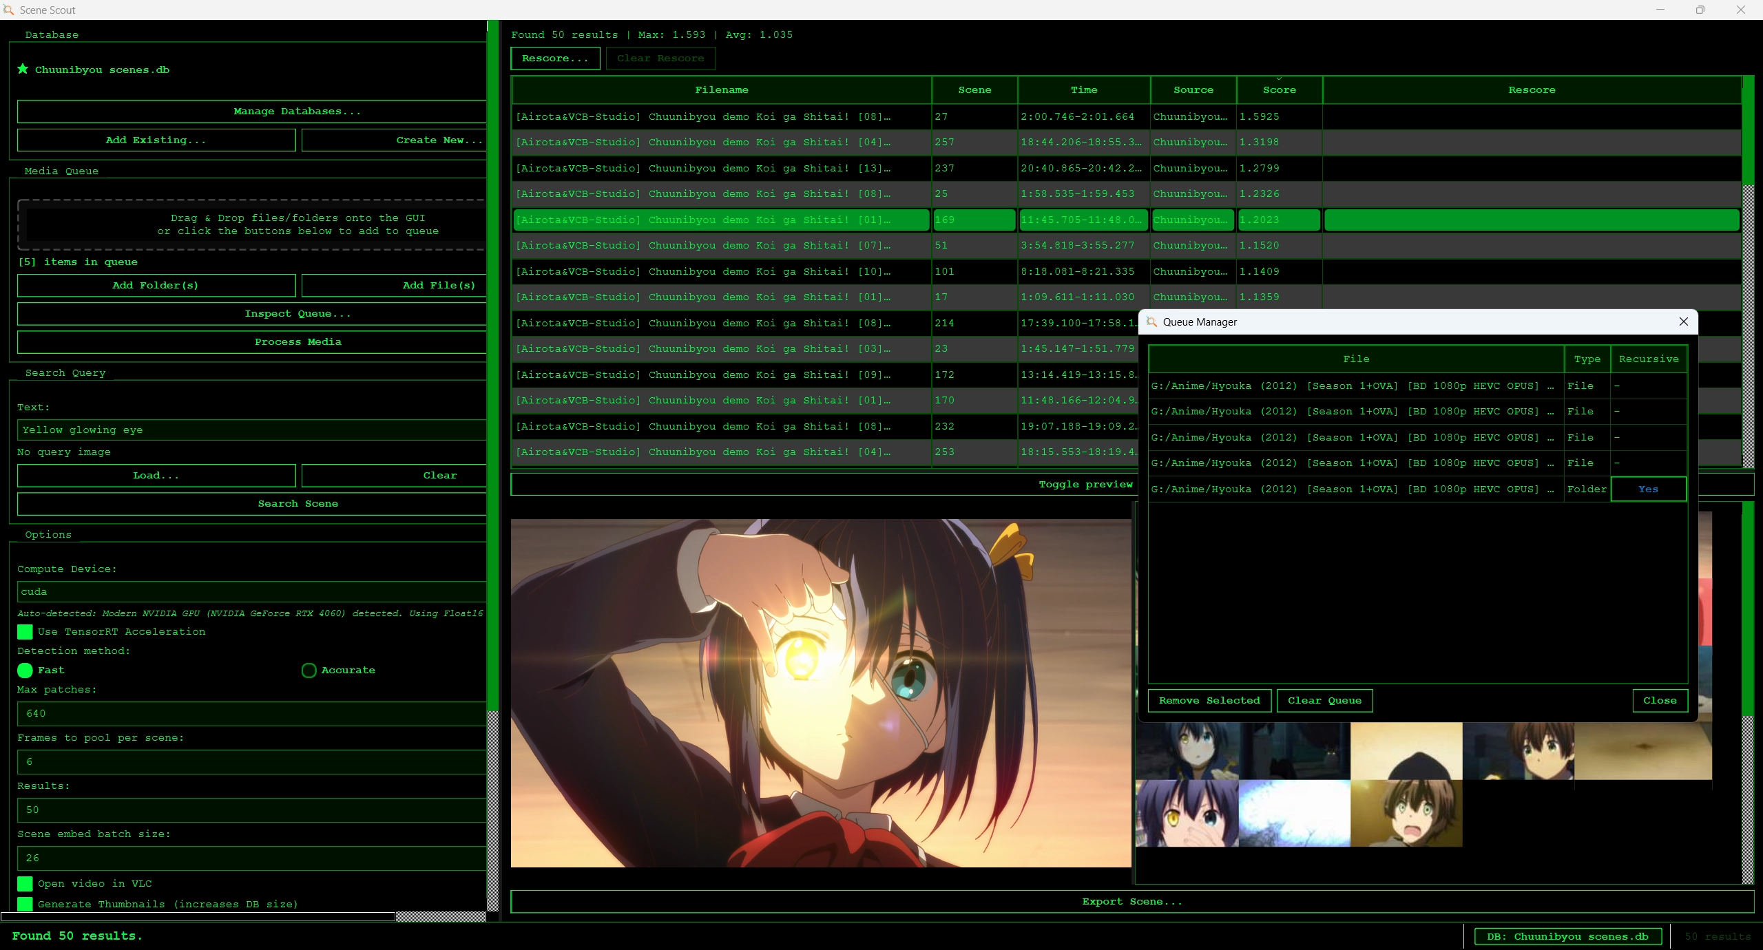This screenshot has height=950, width=1763.
Task: Click the Rescore column header
Action: [x=1532, y=90]
